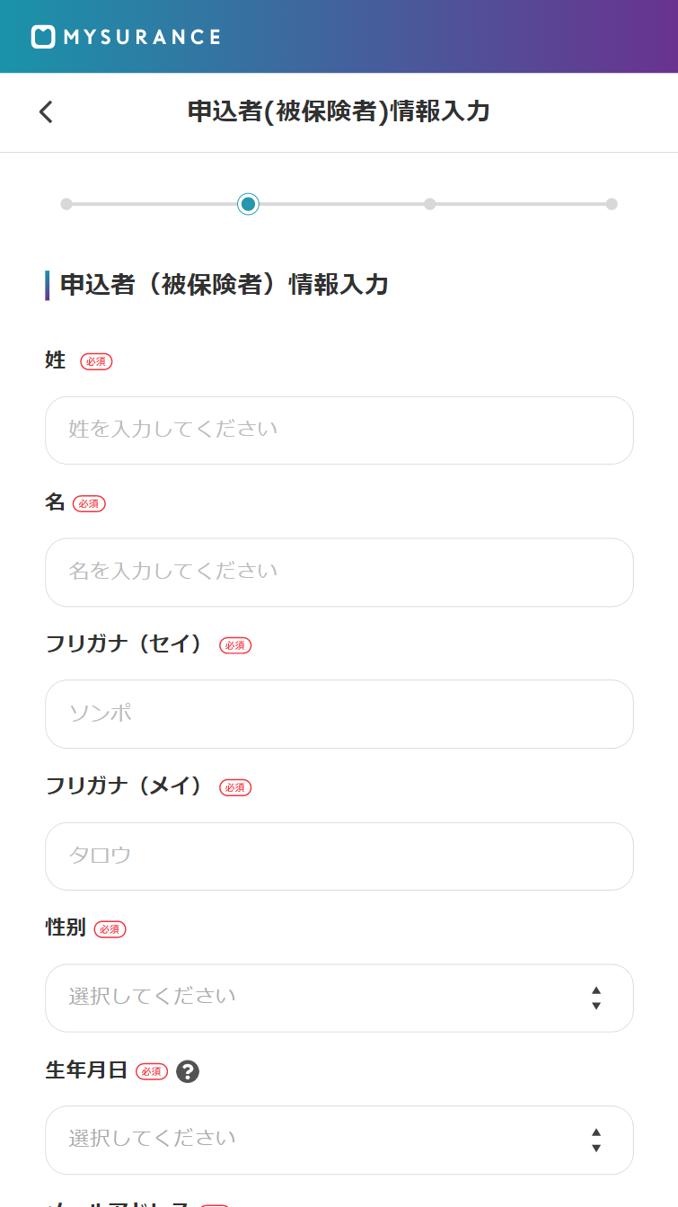Click the third progress step dot
This screenshot has height=1207, width=678.
(430, 204)
